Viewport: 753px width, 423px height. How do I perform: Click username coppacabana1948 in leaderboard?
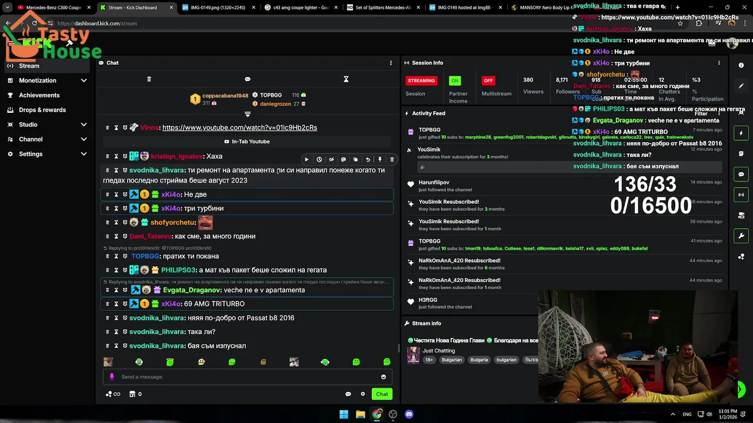pos(225,96)
